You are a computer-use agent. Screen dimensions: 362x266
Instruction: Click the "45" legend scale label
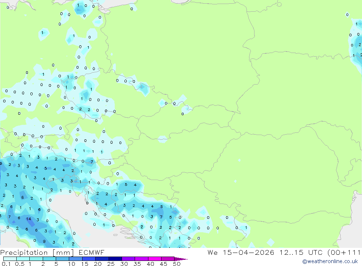(164, 264)
